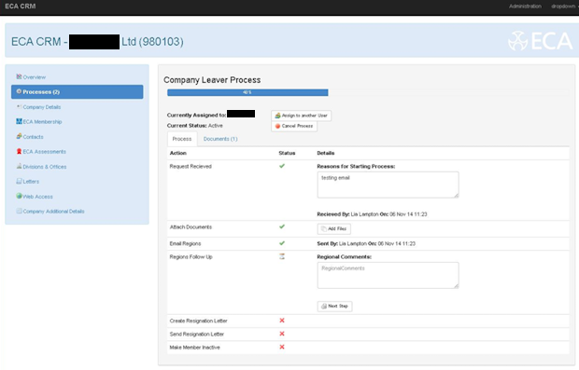Switch to the Process tab

click(182, 139)
